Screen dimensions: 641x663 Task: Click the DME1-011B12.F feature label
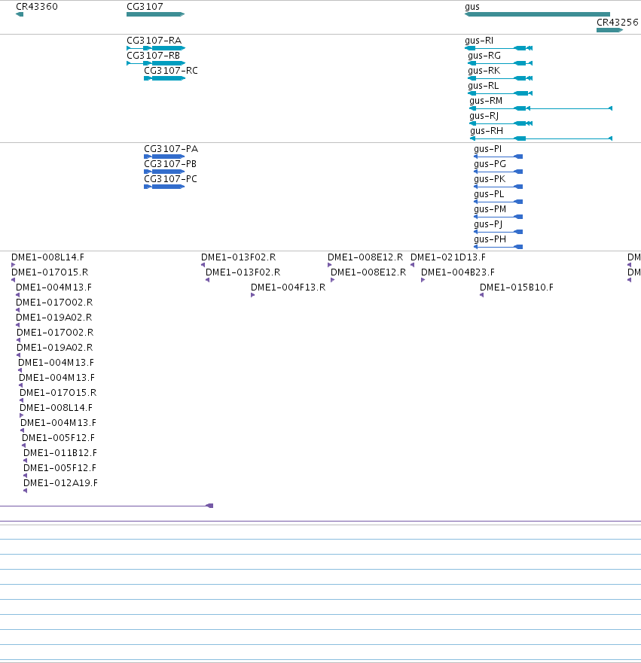(60, 453)
